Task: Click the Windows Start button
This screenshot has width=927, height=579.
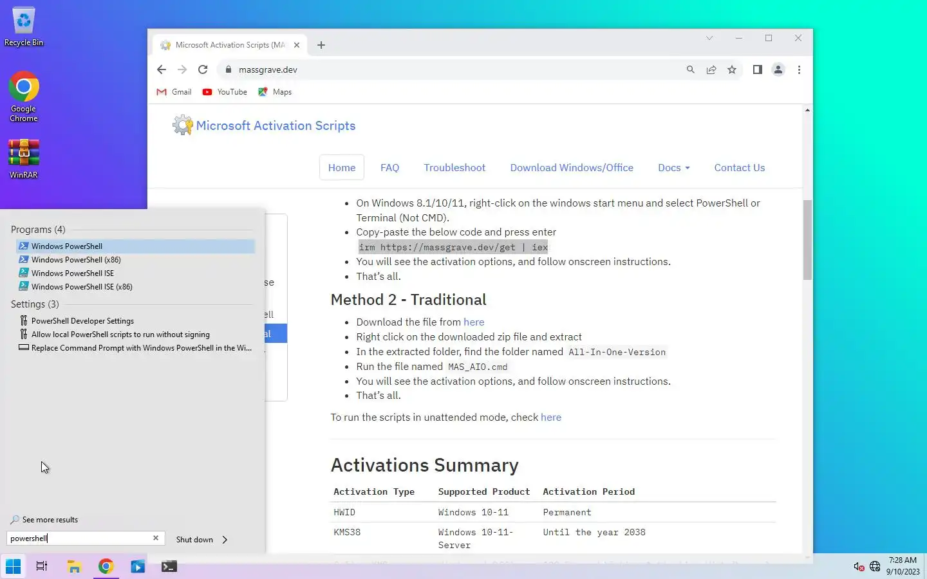Action: [x=13, y=566]
